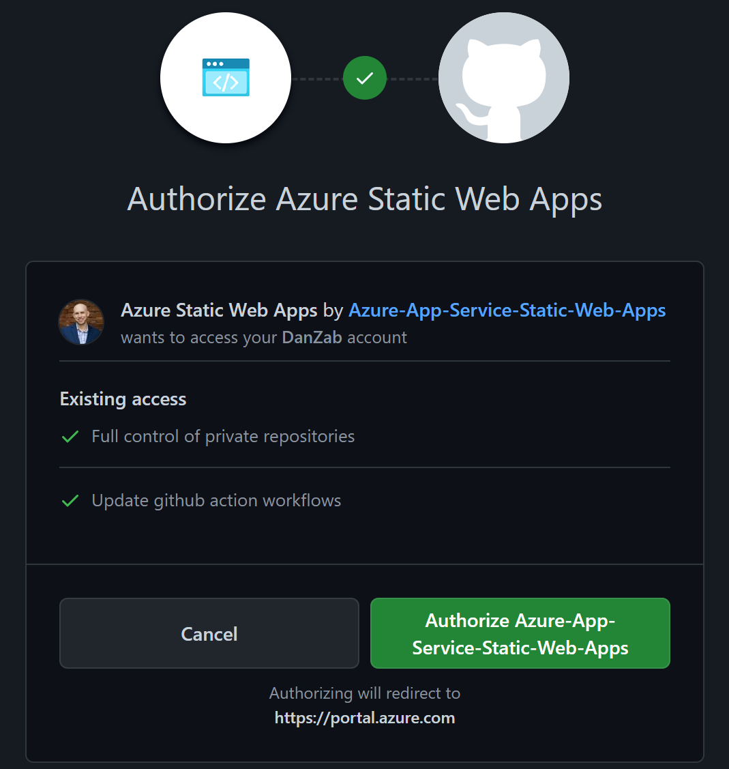Click the DanZab account name

(312, 337)
